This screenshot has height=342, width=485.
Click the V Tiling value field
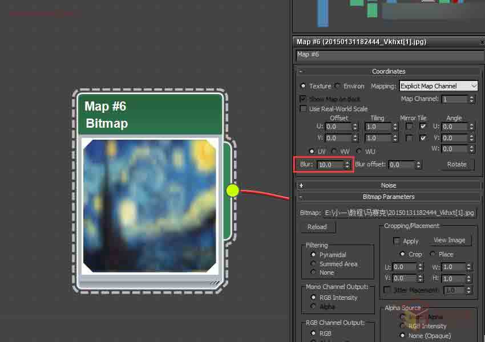[378, 138]
